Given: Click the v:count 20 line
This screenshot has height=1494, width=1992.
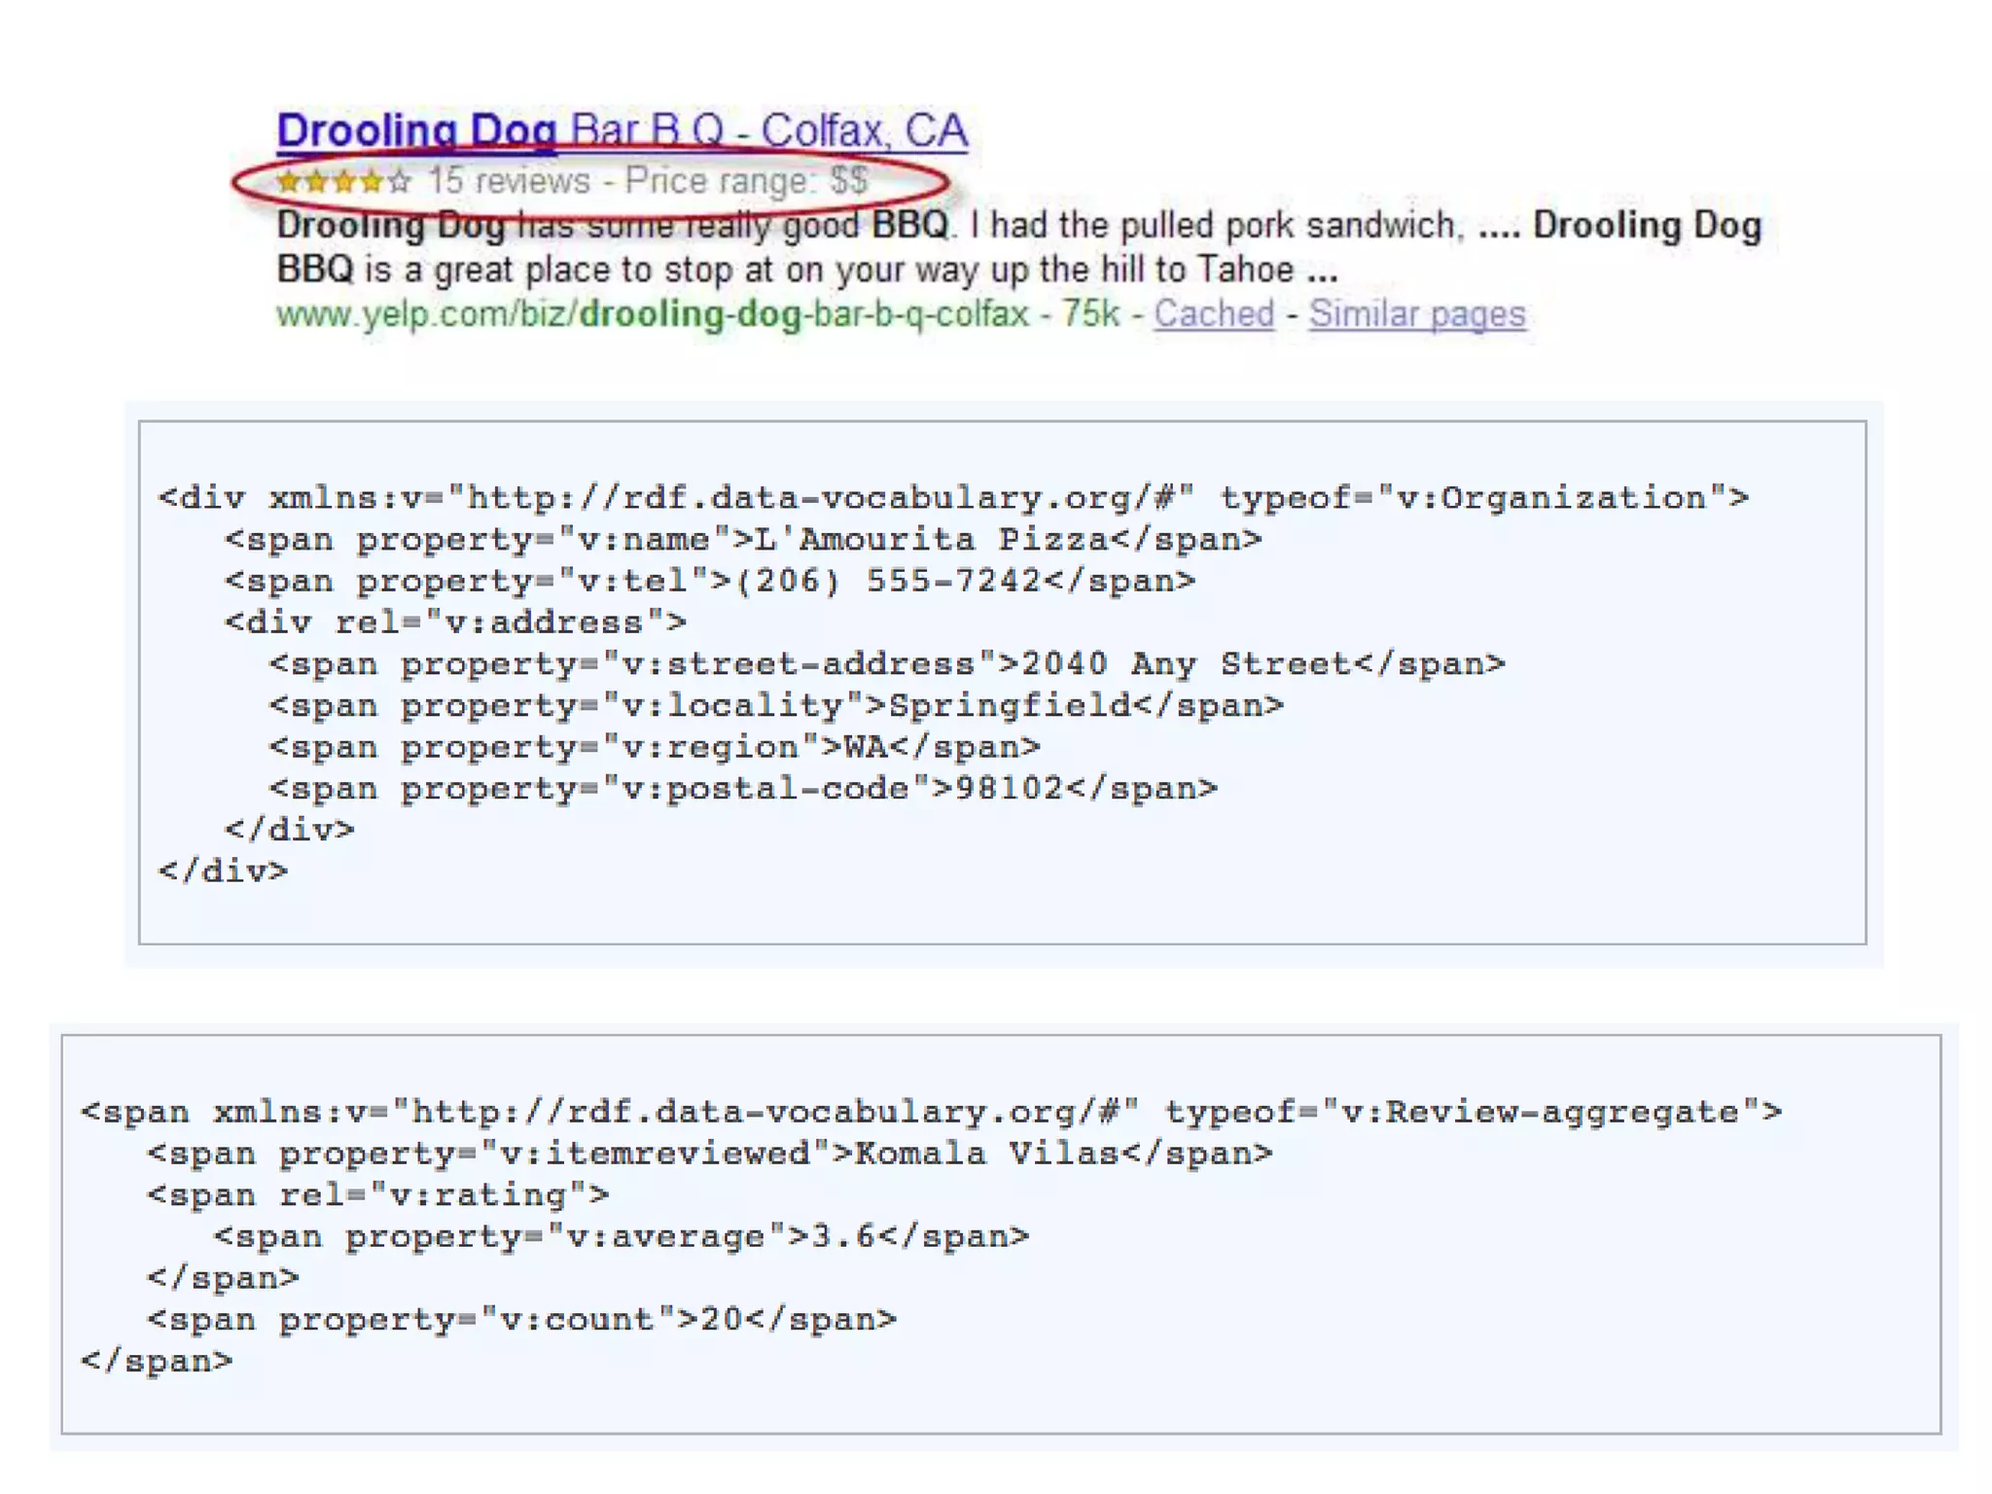Looking at the screenshot, I should pyautogui.click(x=521, y=1320).
